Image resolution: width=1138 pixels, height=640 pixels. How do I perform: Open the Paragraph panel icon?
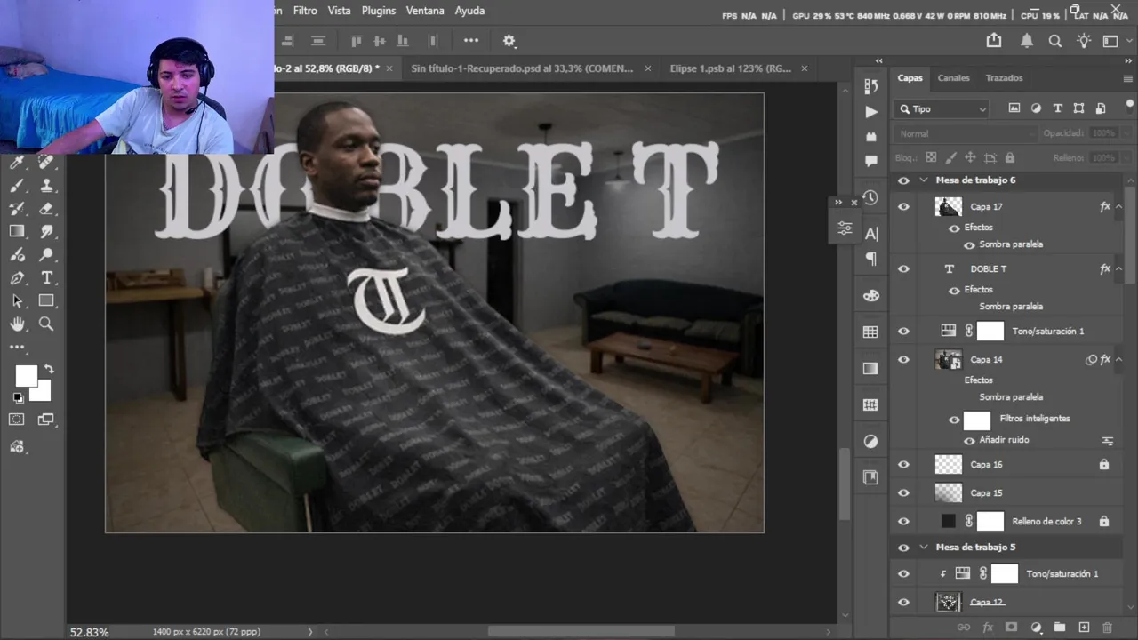pos(871,259)
